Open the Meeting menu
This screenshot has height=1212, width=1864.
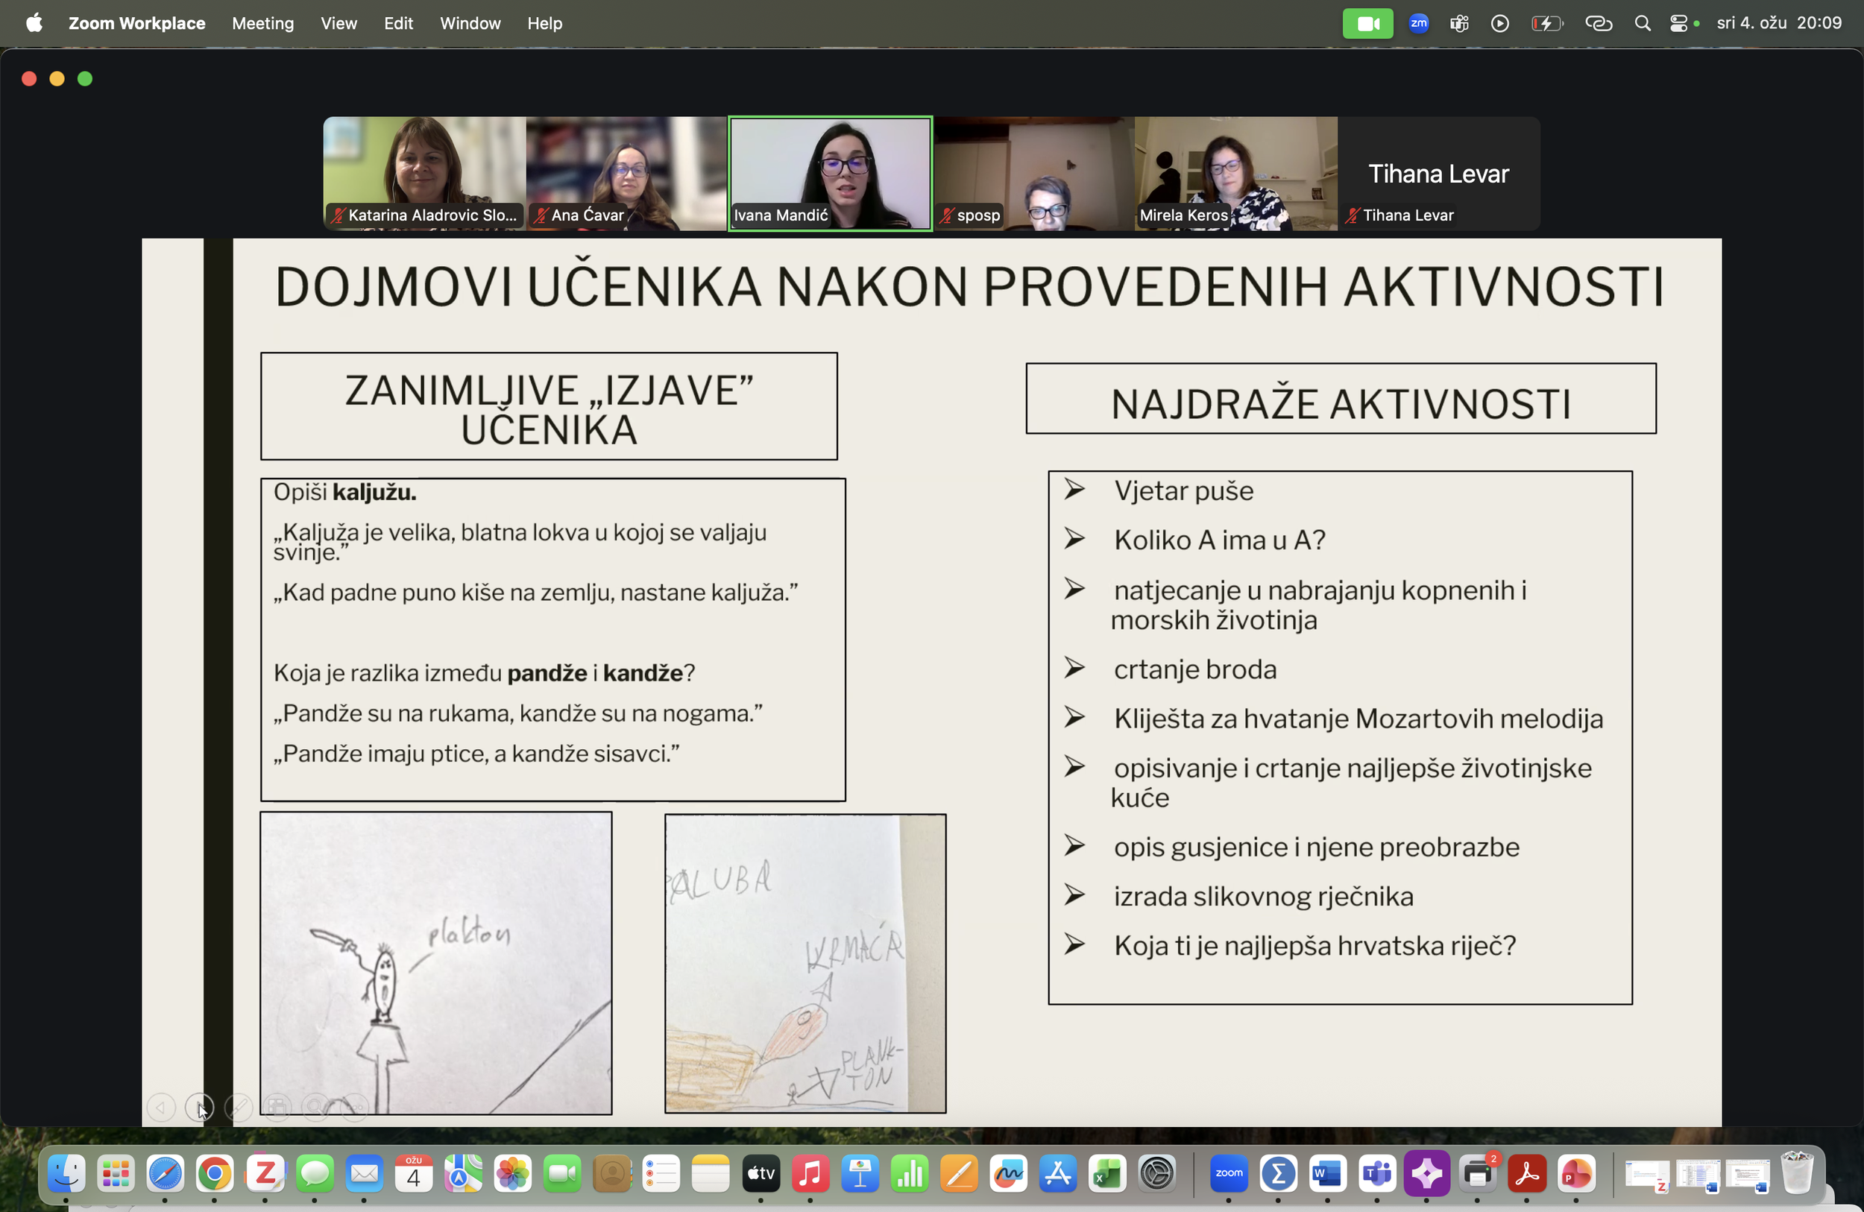262,22
